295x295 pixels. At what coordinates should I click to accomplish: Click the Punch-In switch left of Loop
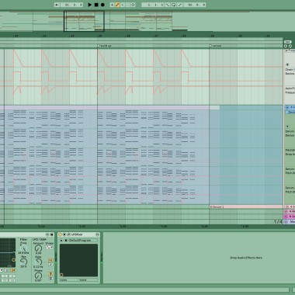[x=168, y=5]
